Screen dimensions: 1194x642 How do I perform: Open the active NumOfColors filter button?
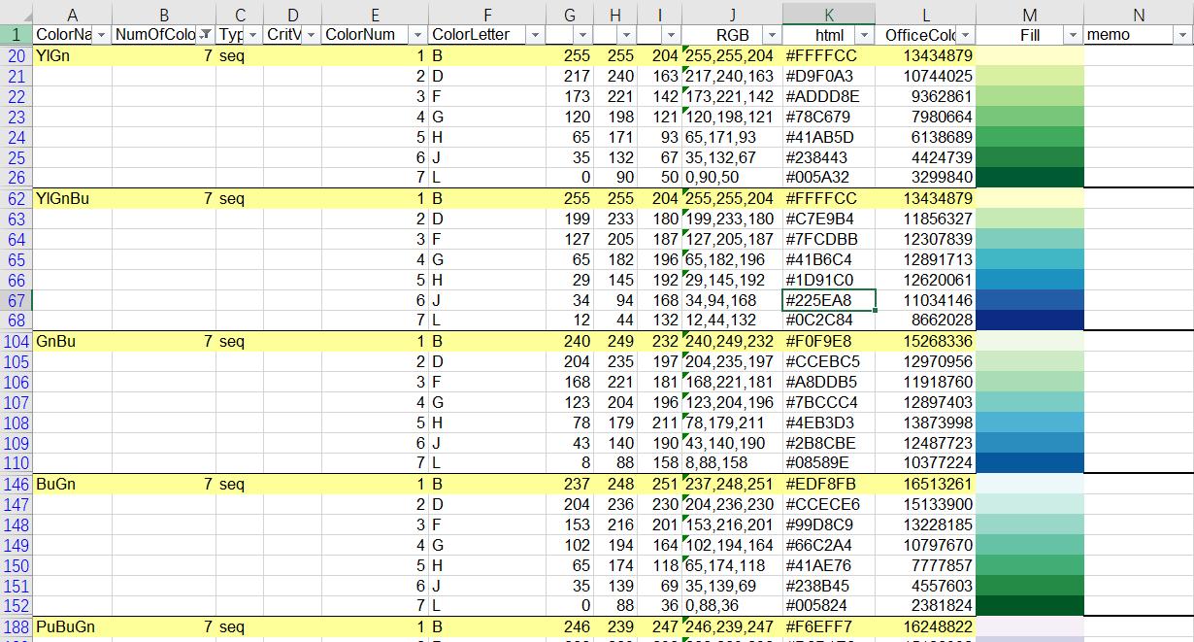tap(205, 35)
